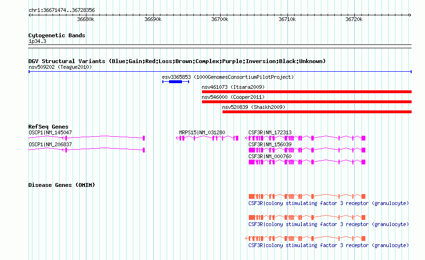
Task: Open the first CSF3R colony stimulating factor link
Action: 329,203
